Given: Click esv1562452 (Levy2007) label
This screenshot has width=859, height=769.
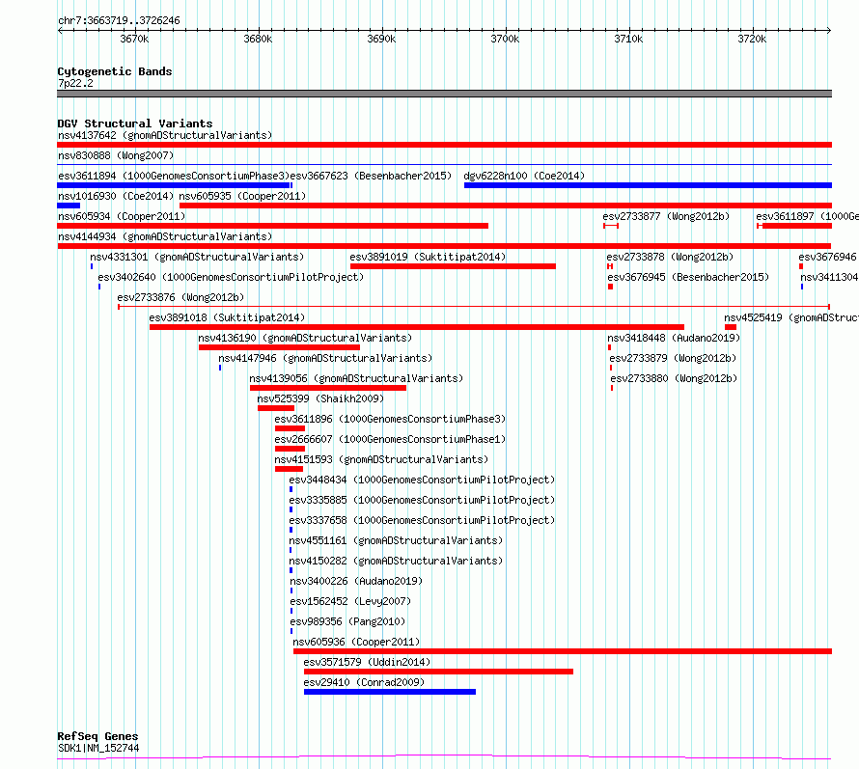Looking at the screenshot, I should [x=350, y=601].
